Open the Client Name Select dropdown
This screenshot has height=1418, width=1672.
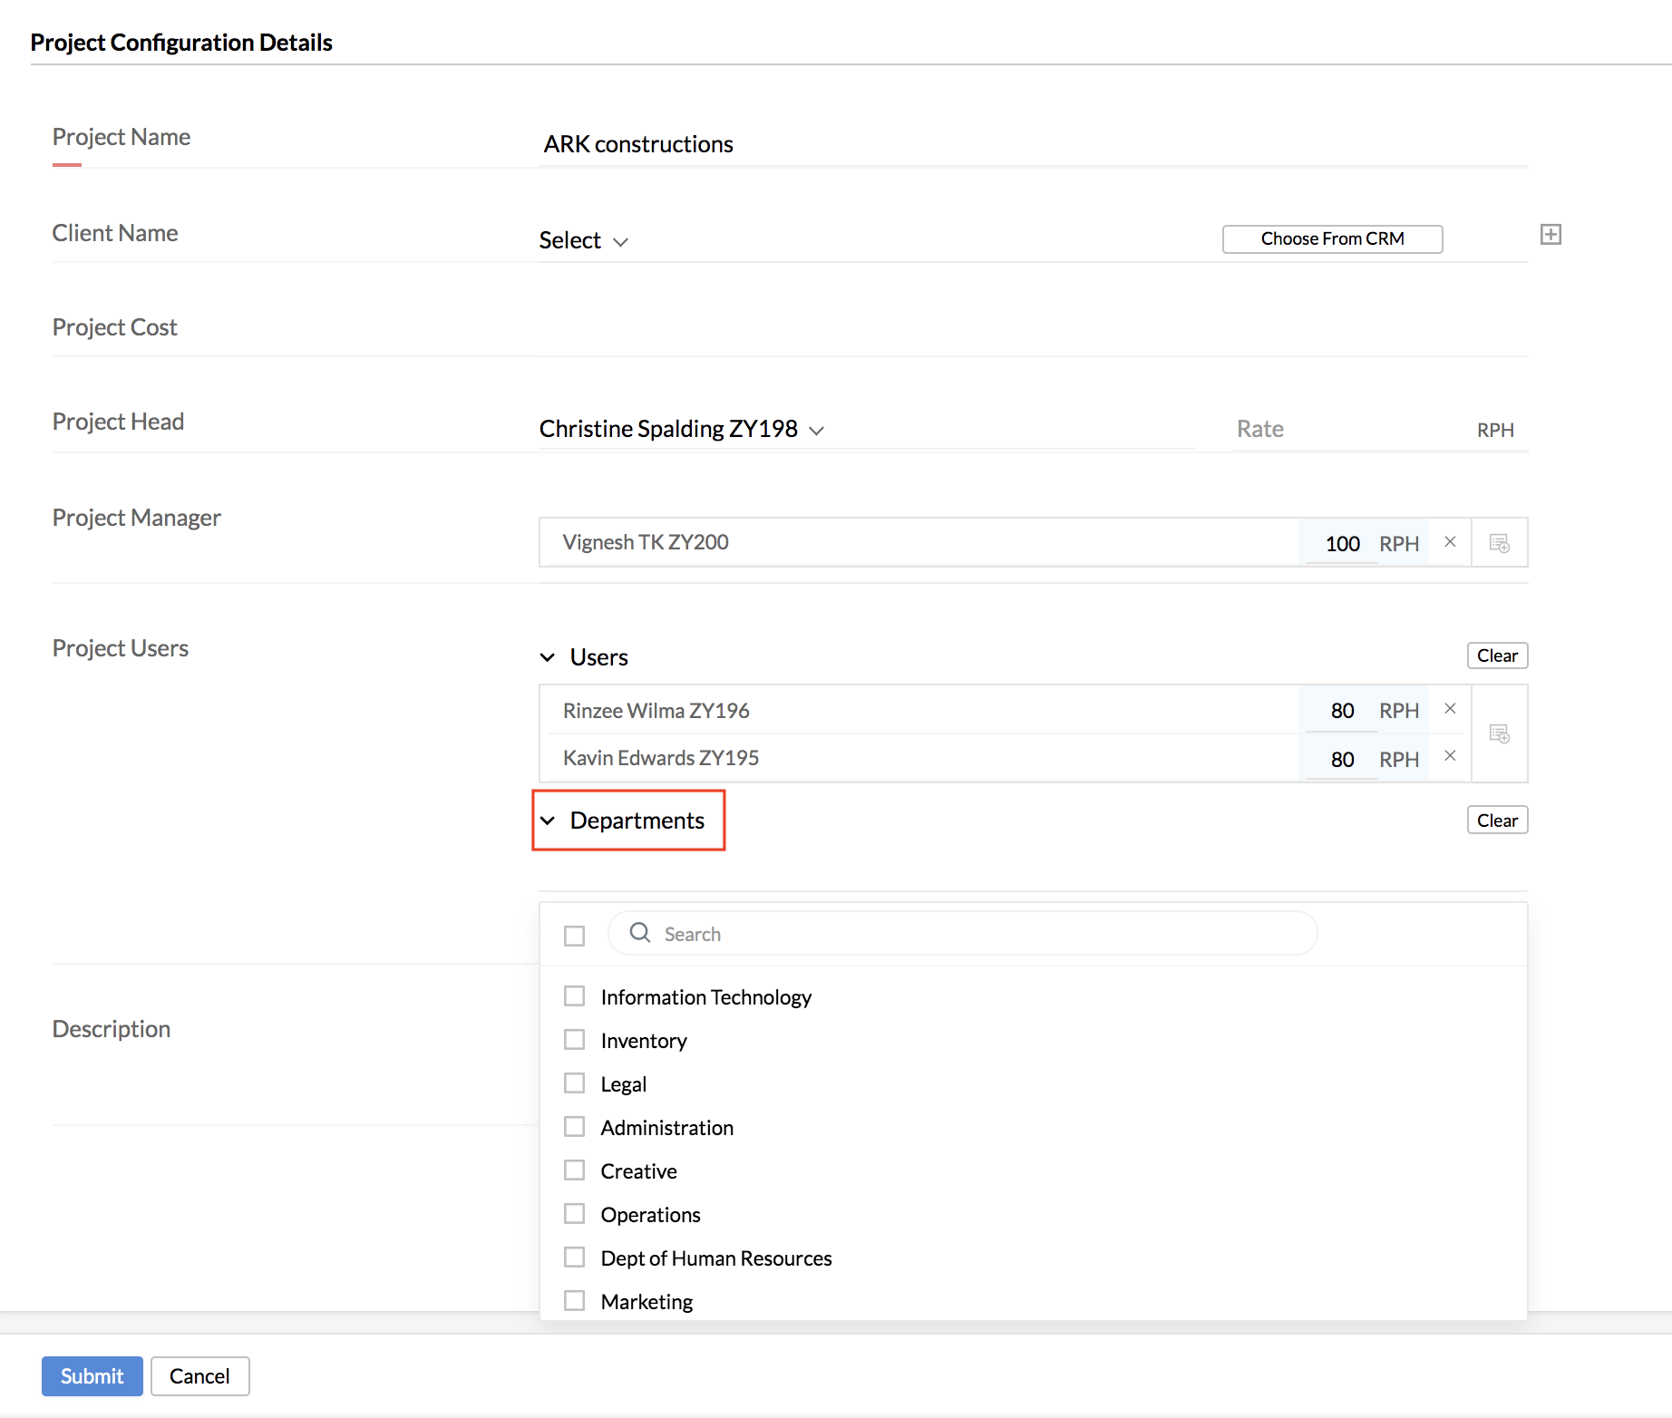click(x=583, y=241)
